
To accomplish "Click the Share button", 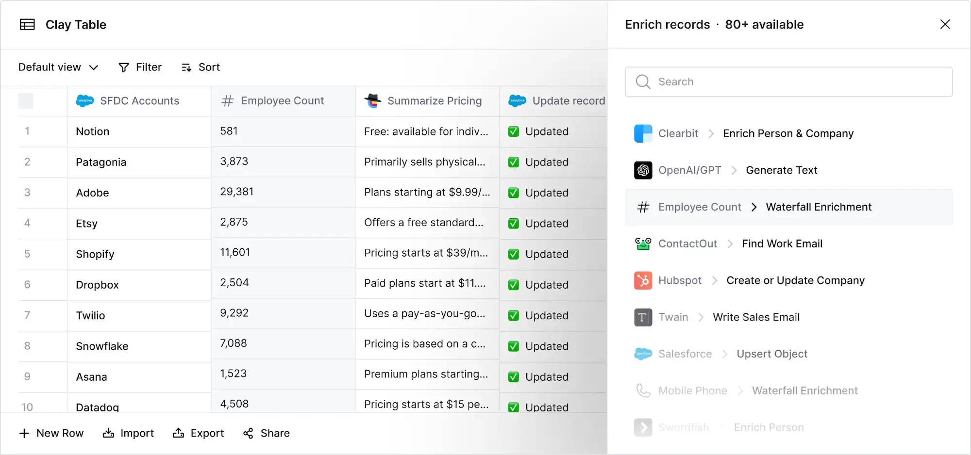I will click(266, 433).
